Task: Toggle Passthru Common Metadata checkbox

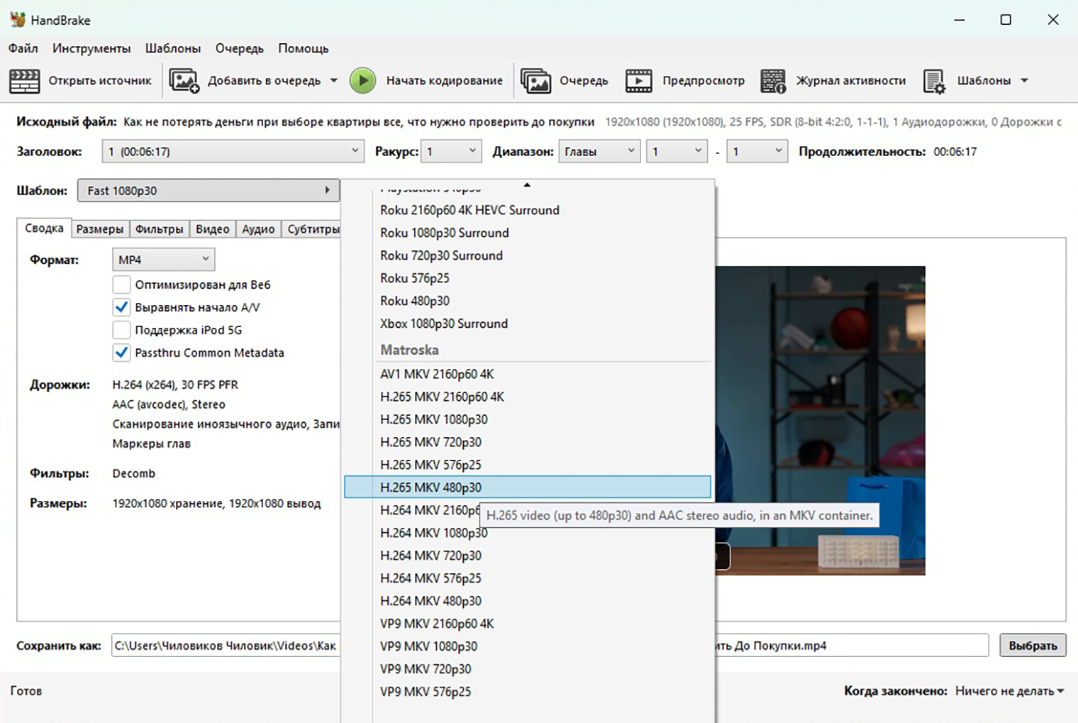Action: [121, 353]
